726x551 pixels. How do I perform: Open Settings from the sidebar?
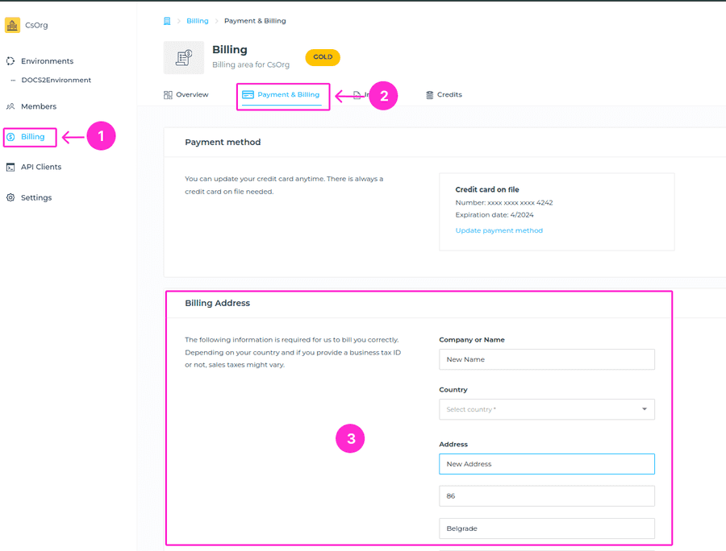(35, 197)
